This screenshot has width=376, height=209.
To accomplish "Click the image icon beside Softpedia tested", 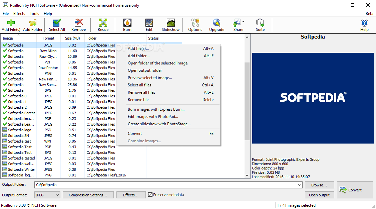I will pyautogui.click(x=5, y=158).
